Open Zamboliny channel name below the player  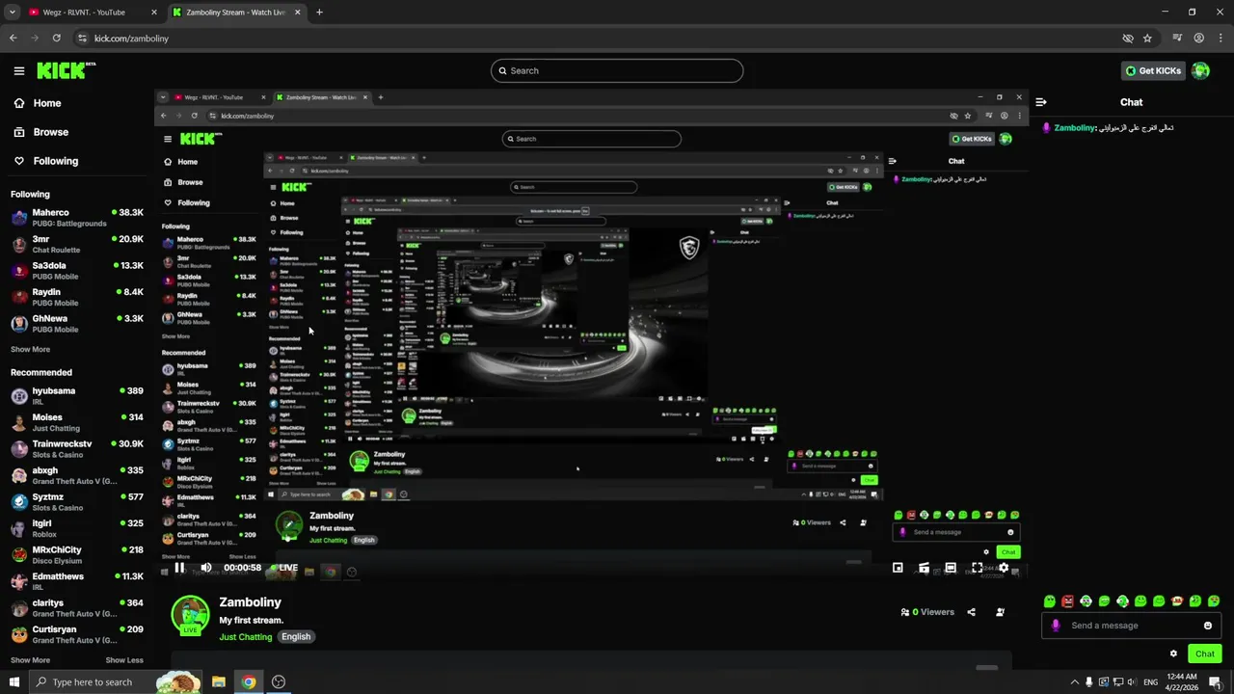(x=251, y=602)
